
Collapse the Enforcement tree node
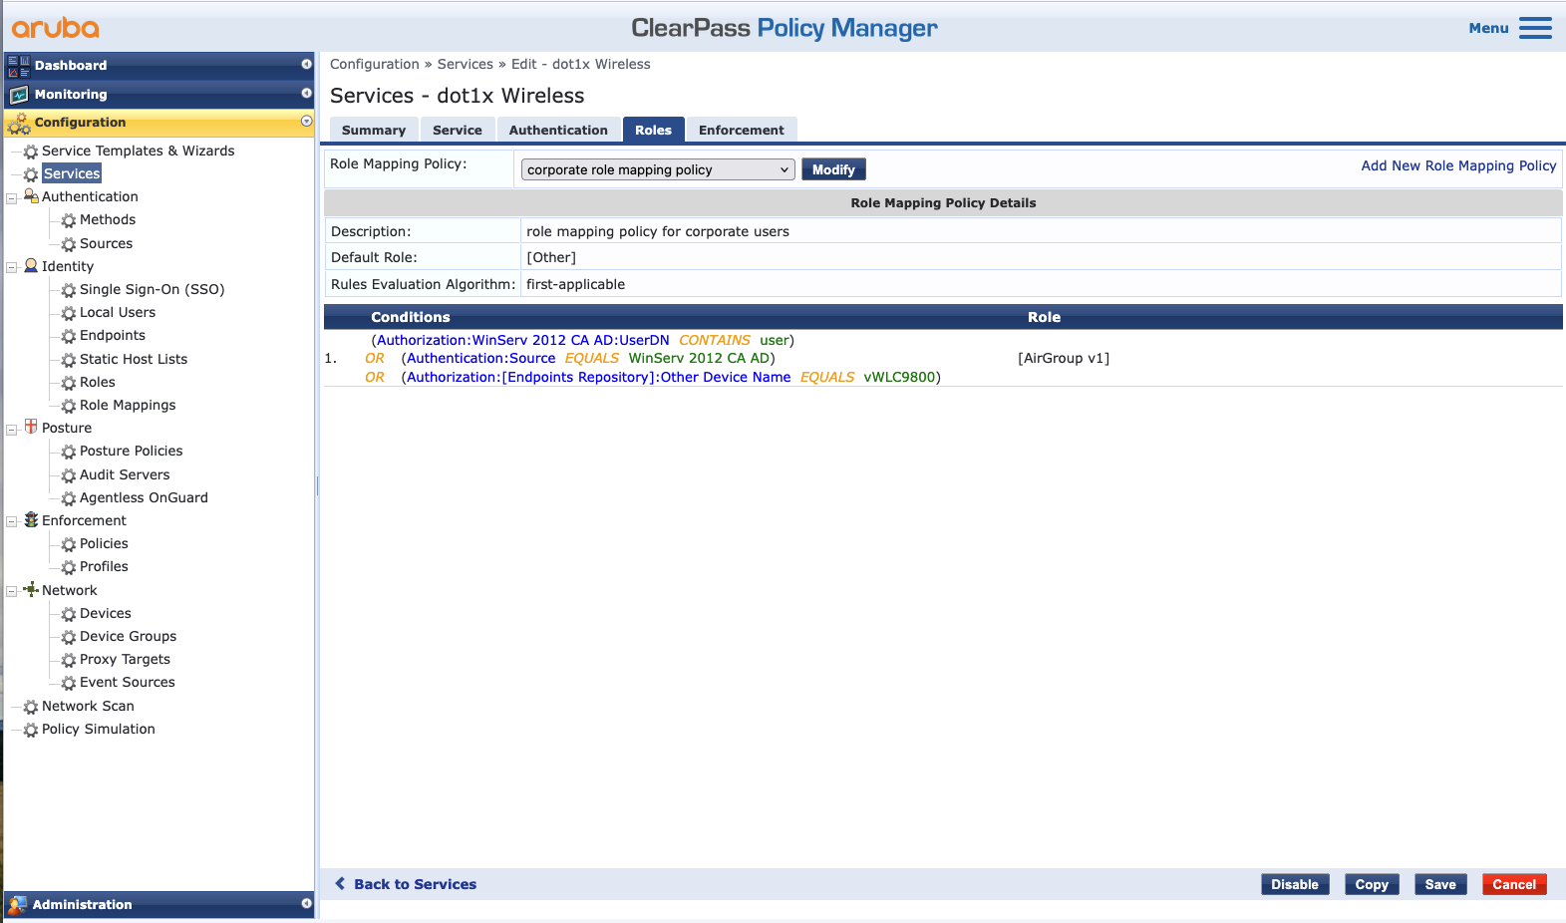[12, 521]
